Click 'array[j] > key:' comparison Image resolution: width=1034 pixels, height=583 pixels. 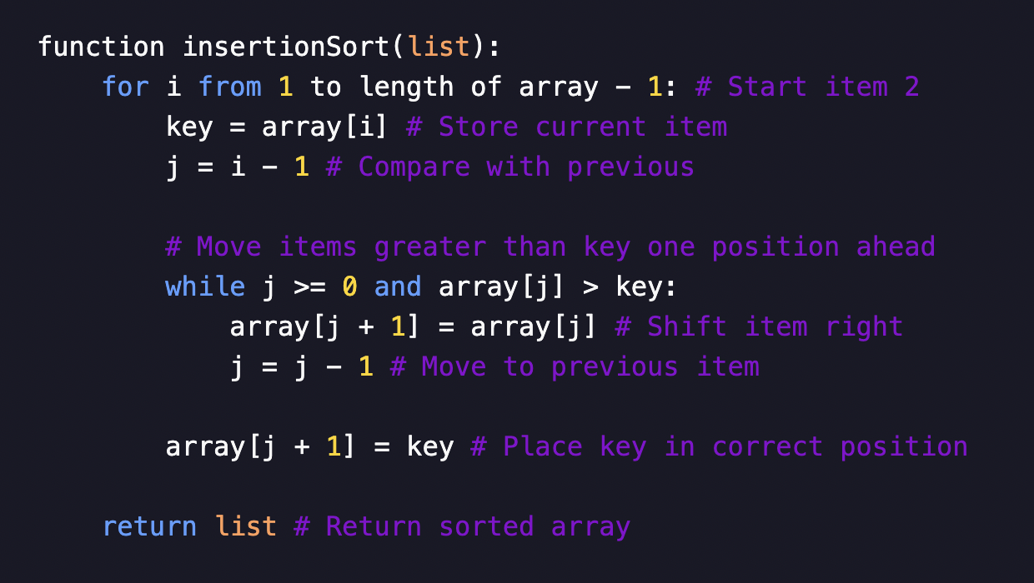coord(558,287)
